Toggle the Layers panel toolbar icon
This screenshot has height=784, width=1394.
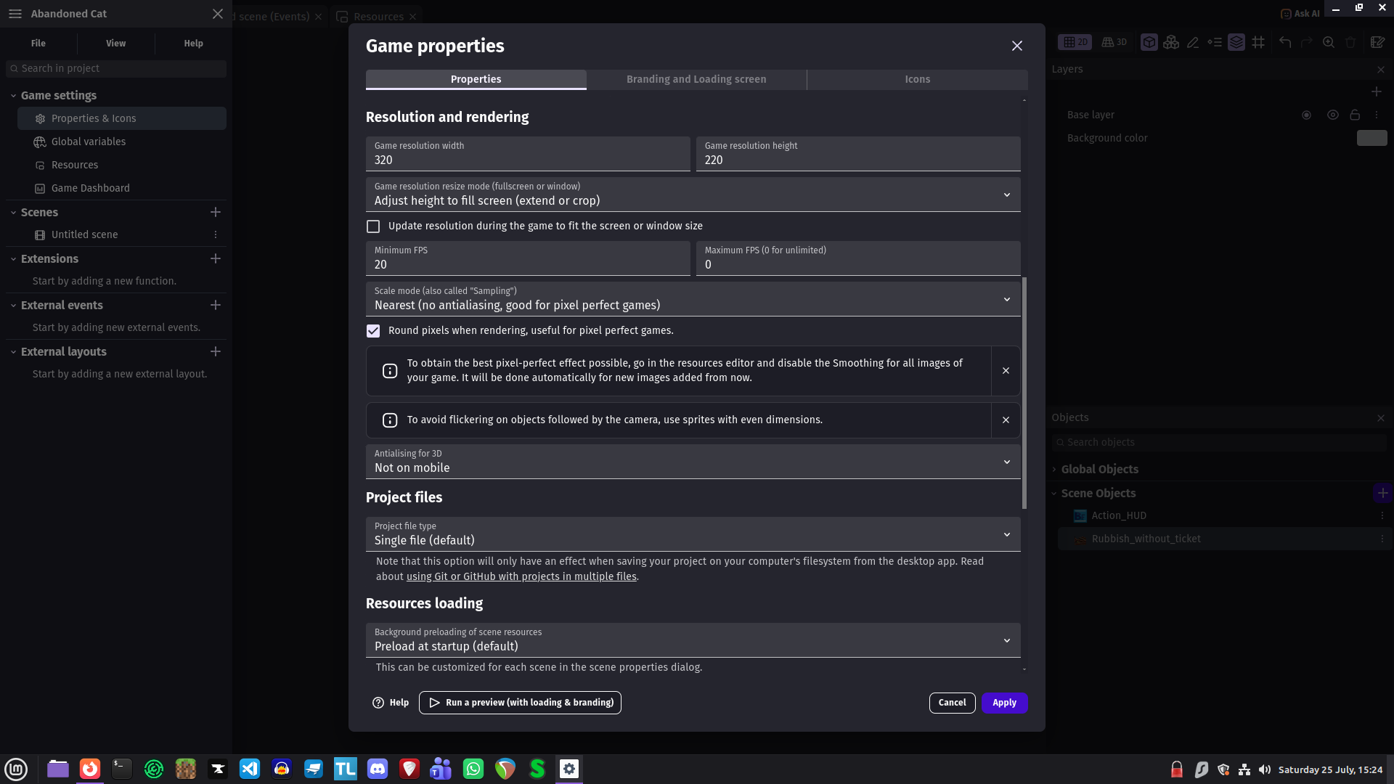[1236, 42]
